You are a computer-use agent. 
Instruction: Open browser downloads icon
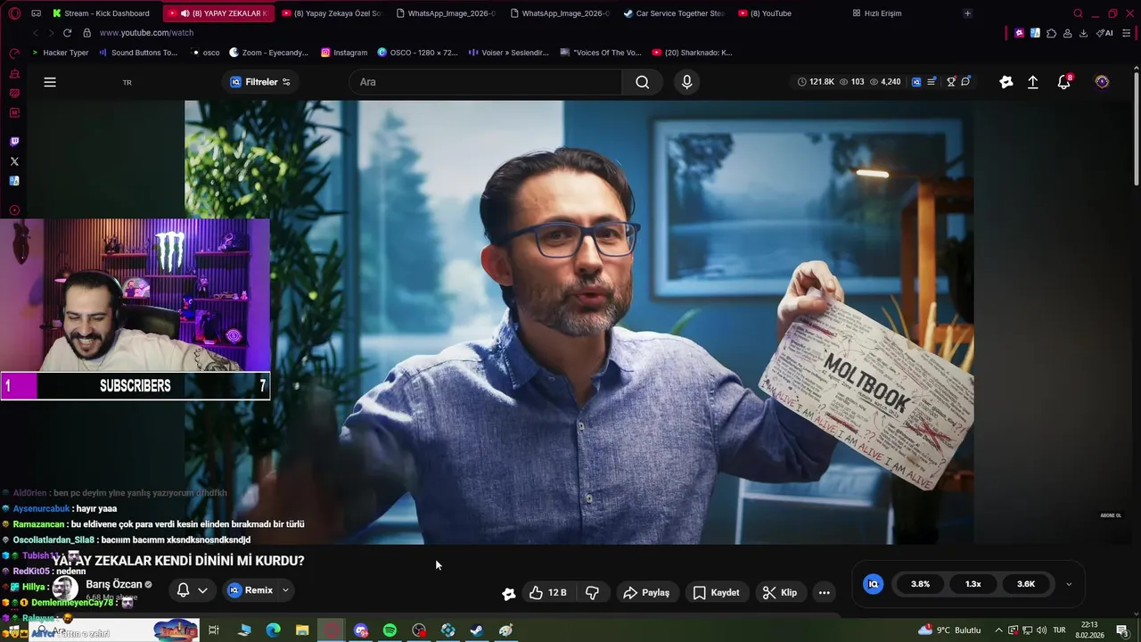point(1083,33)
